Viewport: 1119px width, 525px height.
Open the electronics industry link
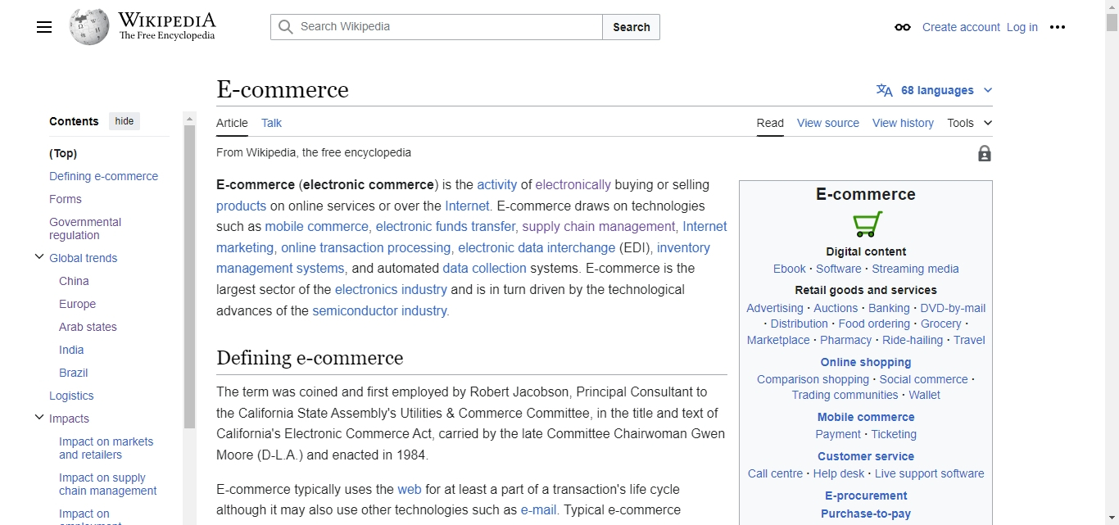click(391, 290)
